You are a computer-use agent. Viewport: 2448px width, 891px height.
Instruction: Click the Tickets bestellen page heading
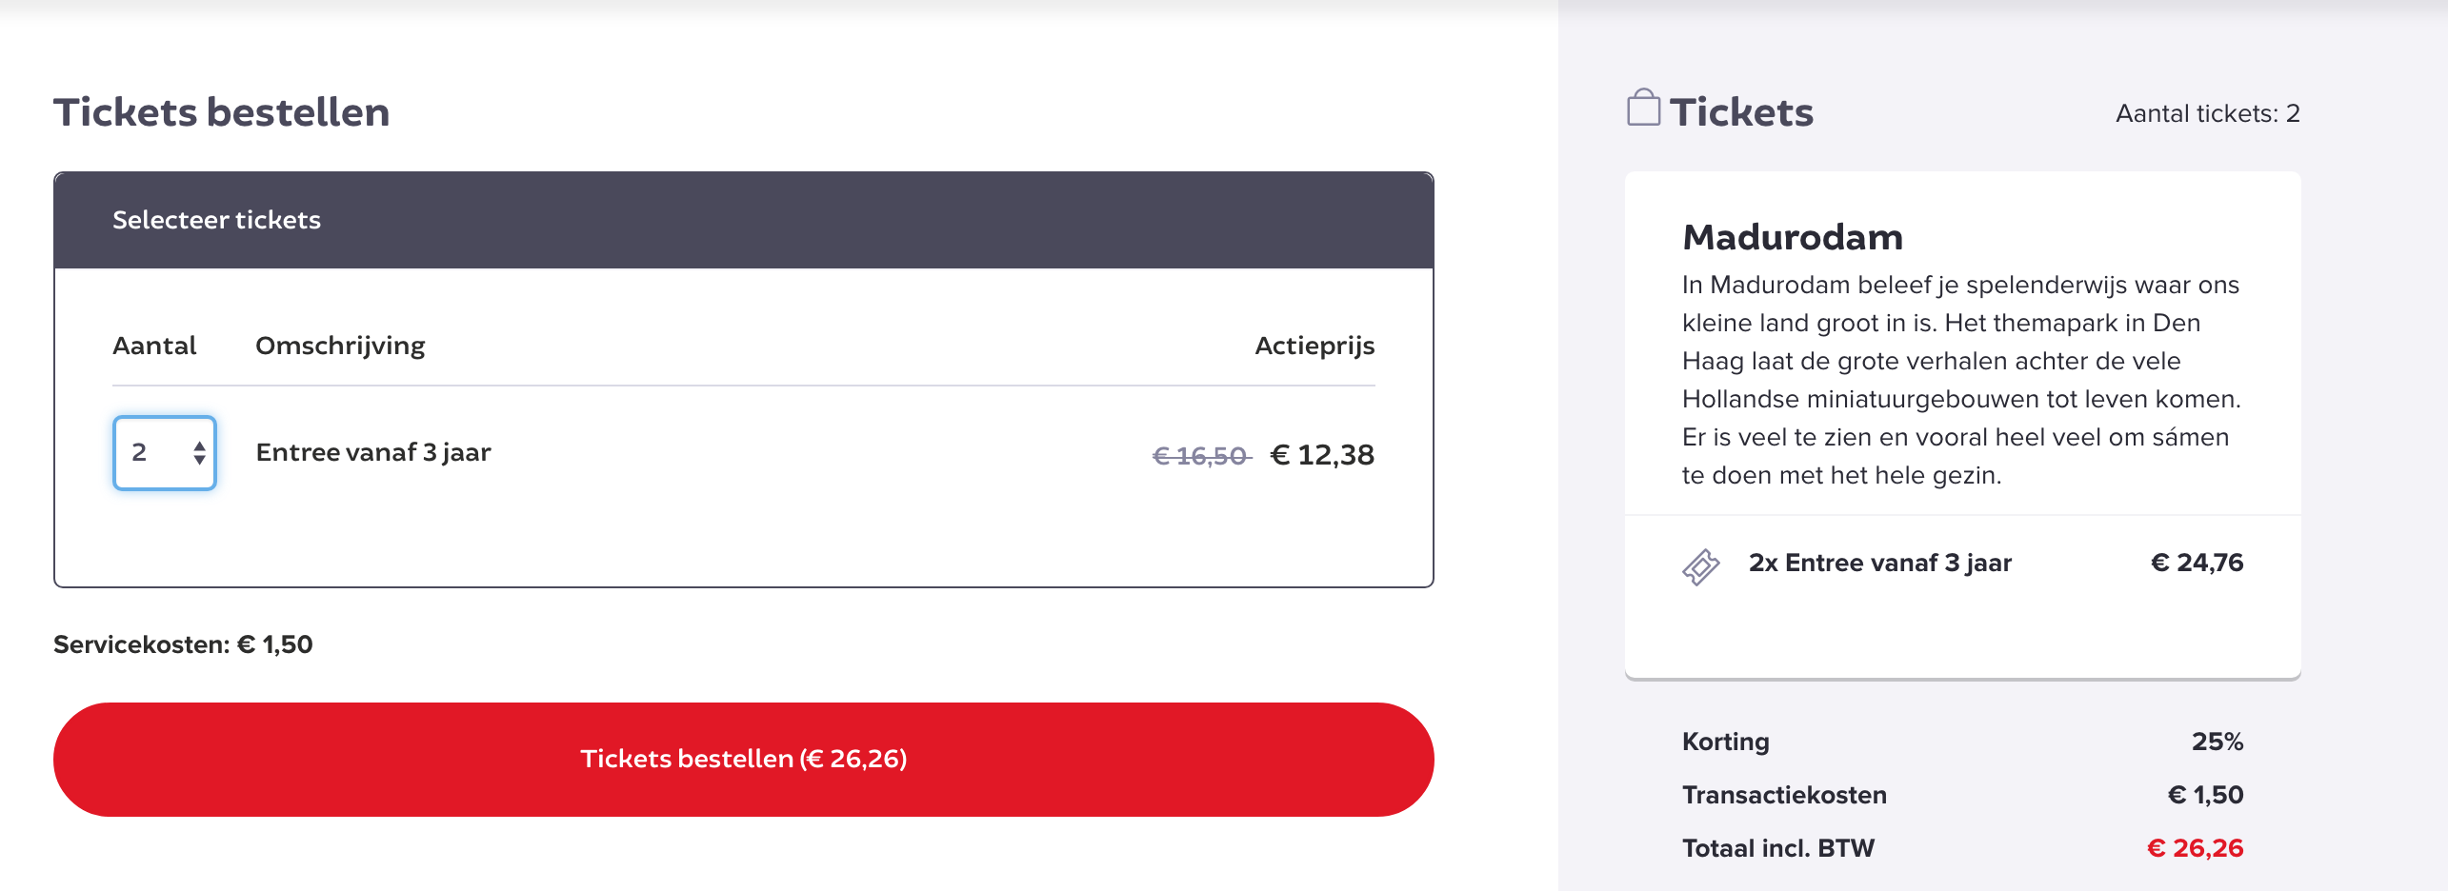[221, 112]
